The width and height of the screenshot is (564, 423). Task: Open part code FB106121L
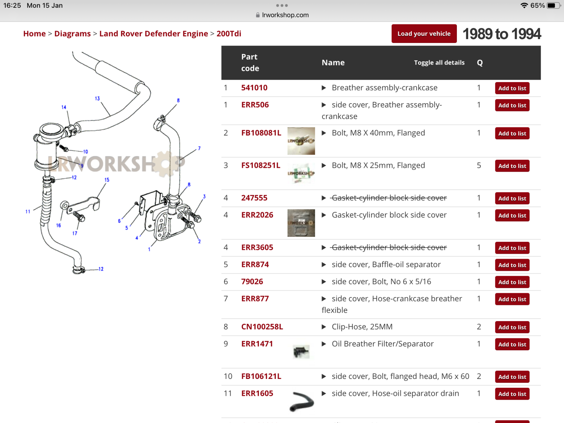[261, 376]
